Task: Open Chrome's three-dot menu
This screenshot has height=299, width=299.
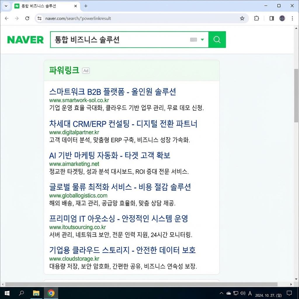Action: coord(292,18)
